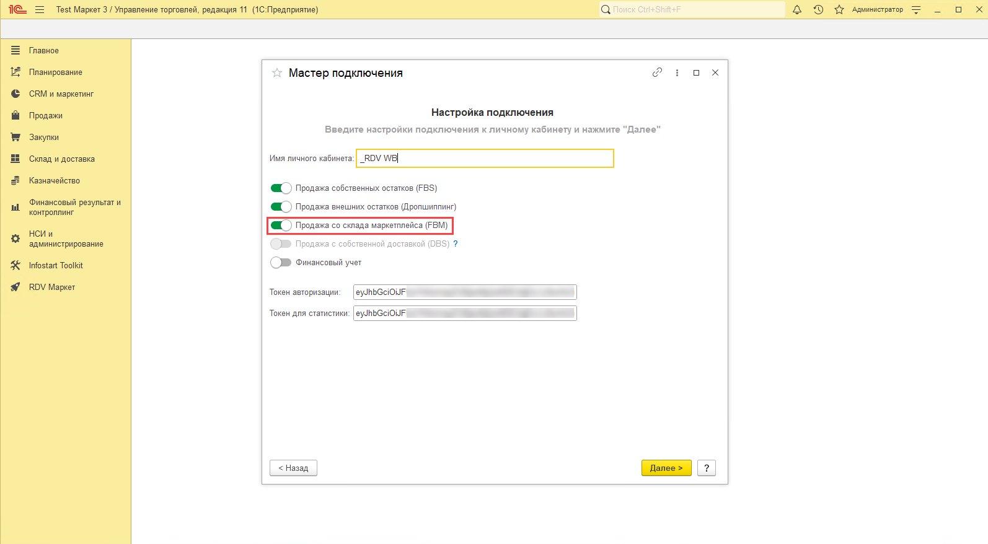
Task: Add Мастер подключения to favorites star
Action: (277, 73)
